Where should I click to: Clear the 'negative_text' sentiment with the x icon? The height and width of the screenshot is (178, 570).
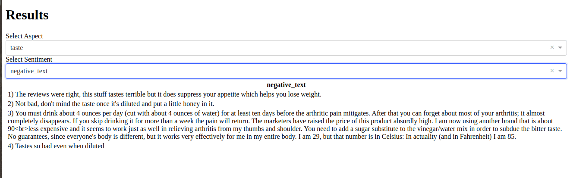pos(552,71)
